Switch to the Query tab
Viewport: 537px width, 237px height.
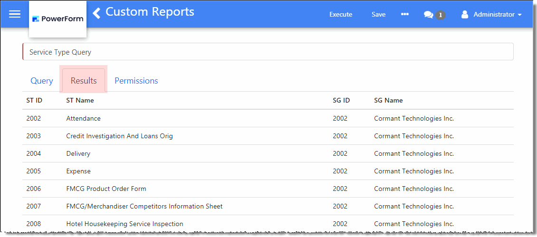42,81
